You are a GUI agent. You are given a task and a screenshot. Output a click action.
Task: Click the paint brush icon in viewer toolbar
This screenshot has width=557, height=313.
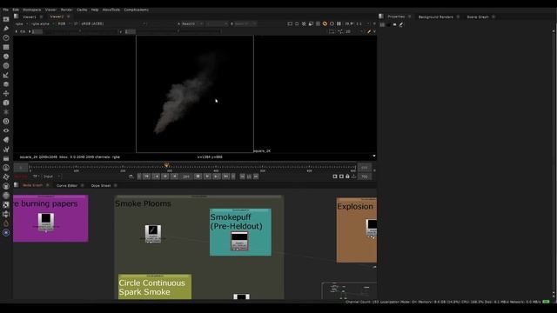(x=369, y=31)
